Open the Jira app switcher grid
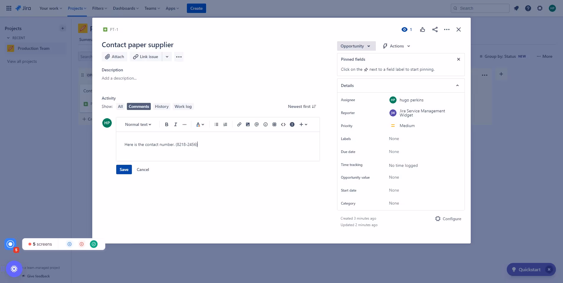 [9, 8]
